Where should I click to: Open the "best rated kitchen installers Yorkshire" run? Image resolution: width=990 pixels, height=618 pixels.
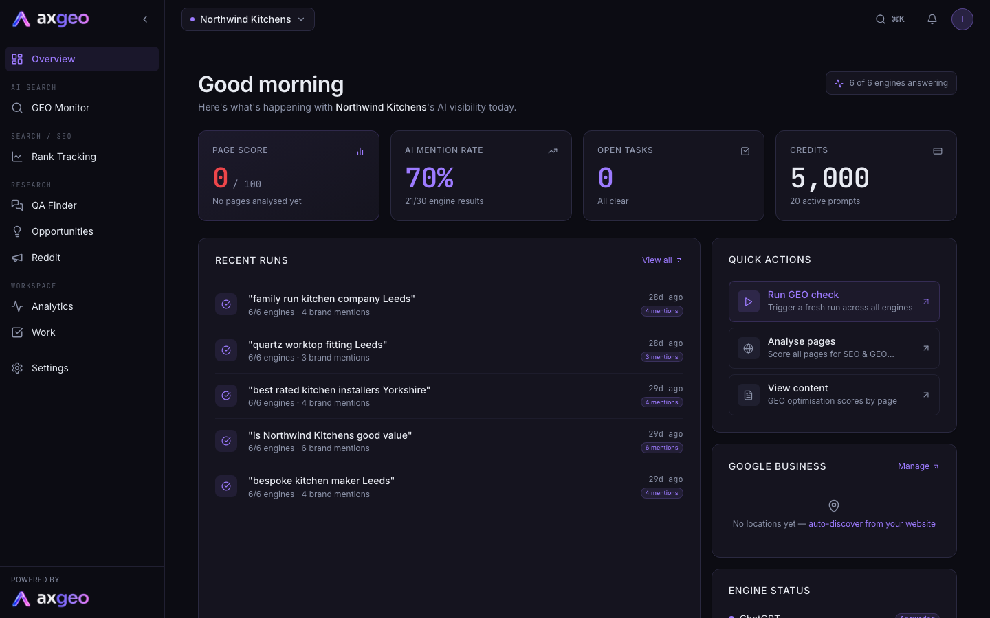[x=449, y=396]
